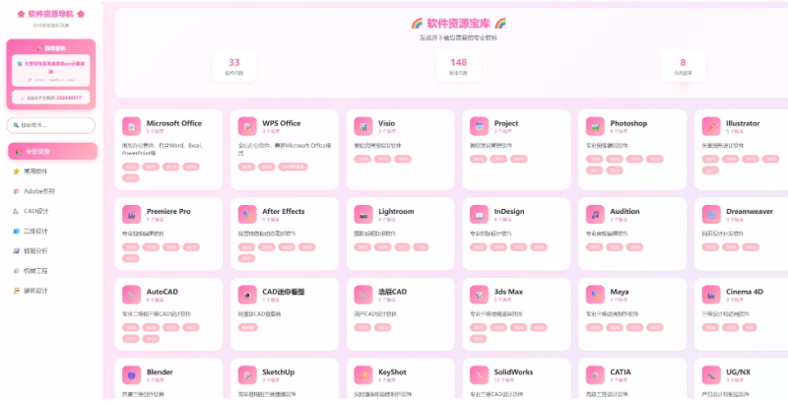Click the 8 categories stat card
Viewport: 788px width, 405px height.
pyautogui.click(x=683, y=66)
